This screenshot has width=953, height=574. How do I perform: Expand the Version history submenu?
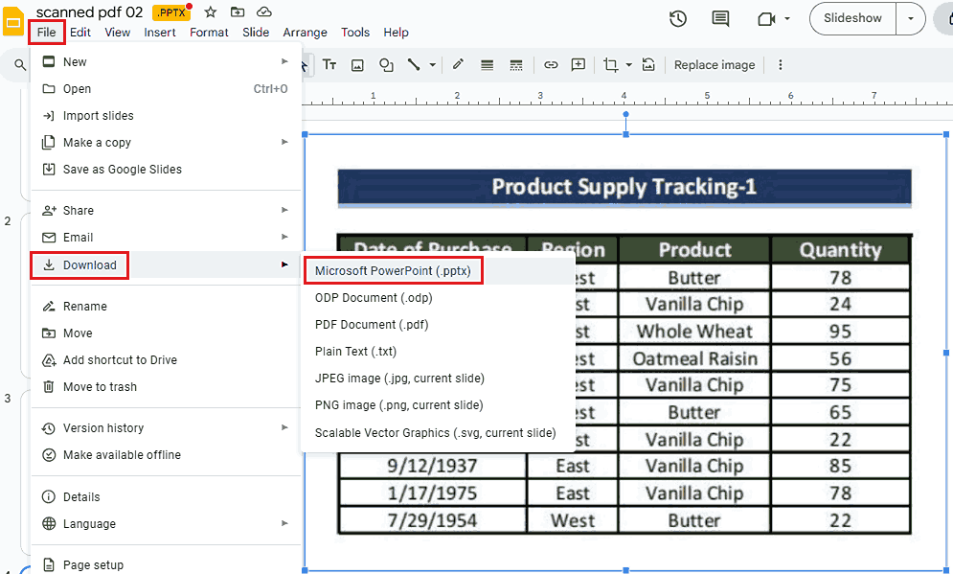(284, 427)
